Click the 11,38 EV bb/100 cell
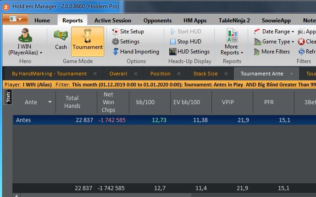Screen dimensions: 316x197 pyautogui.click(x=200, y=120)
